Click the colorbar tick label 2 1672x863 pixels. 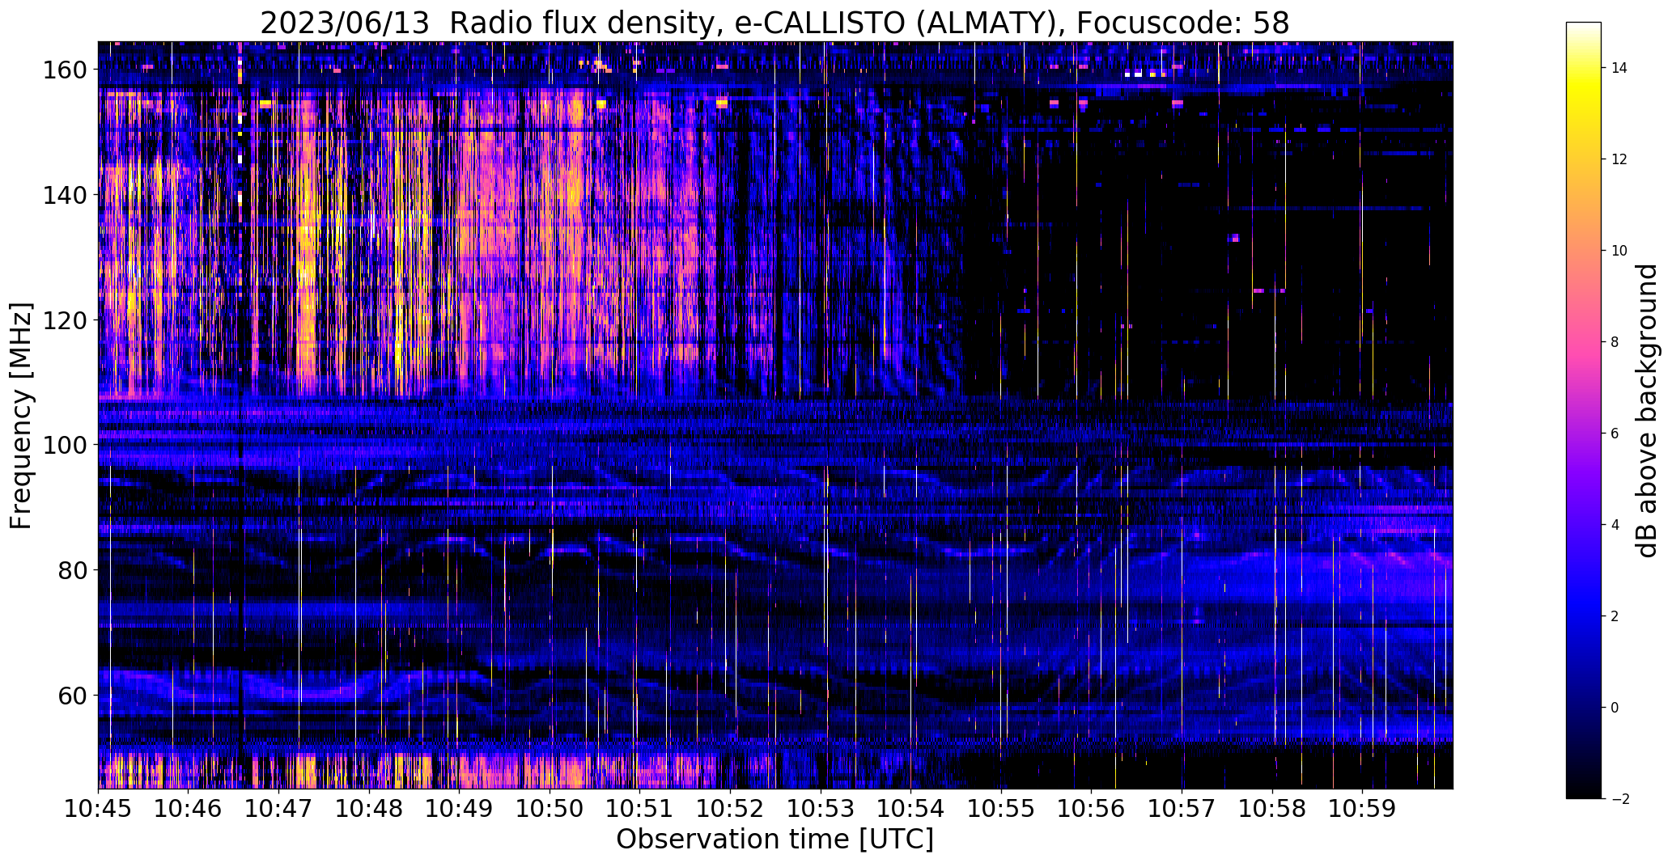(1615, 616)
